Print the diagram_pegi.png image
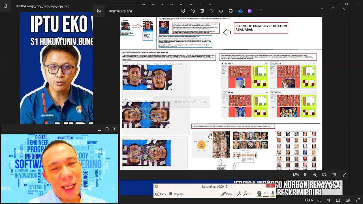 coord(230,11)
